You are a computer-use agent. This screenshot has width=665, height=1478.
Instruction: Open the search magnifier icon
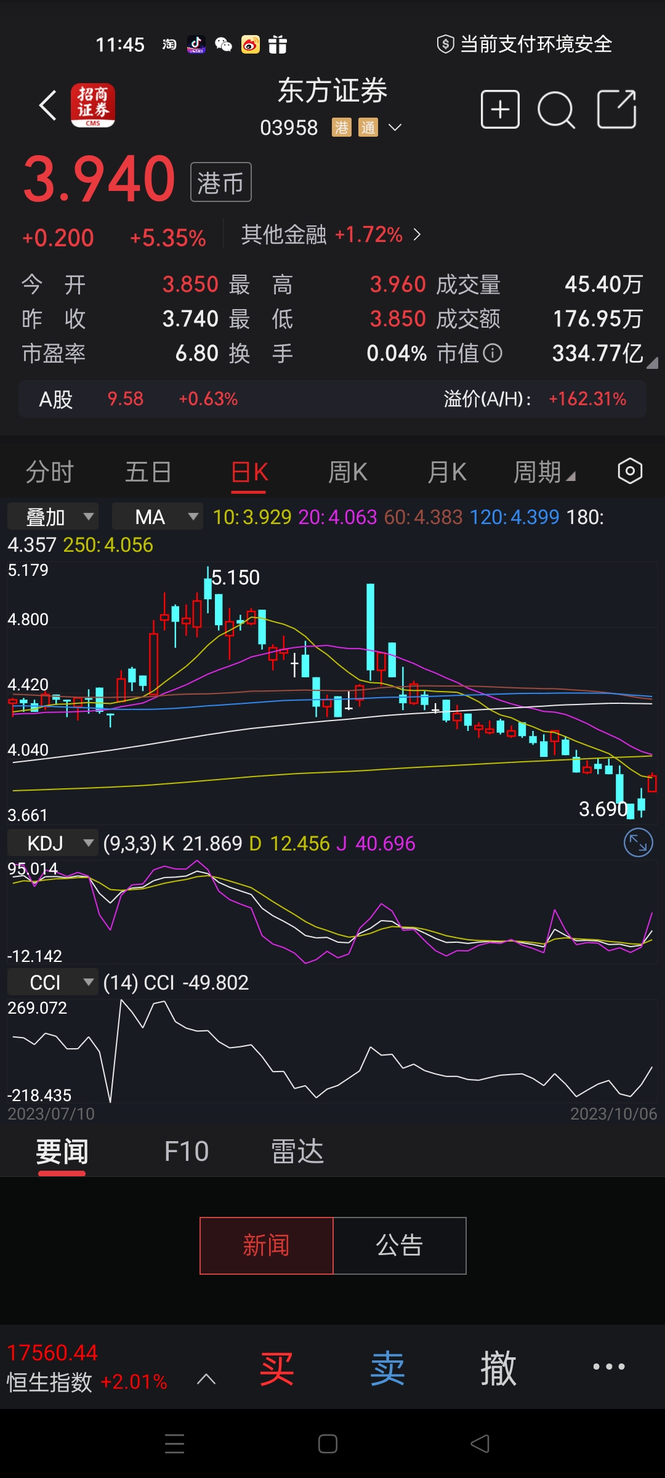click(556, 110)
